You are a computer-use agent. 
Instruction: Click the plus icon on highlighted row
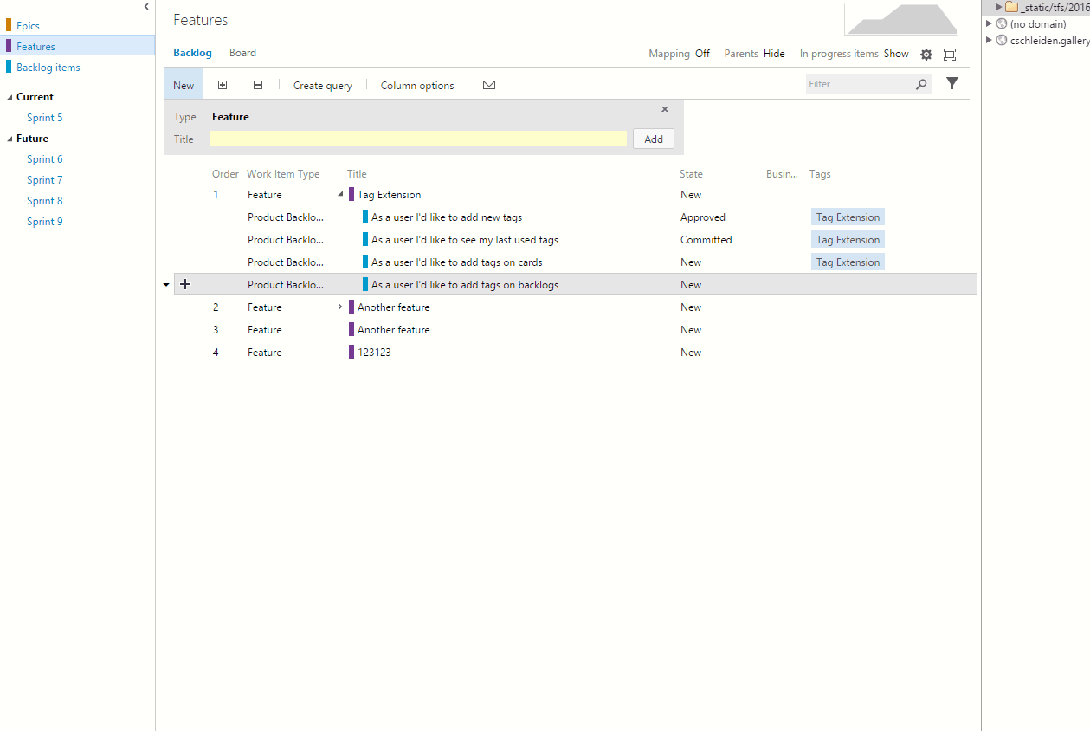185,284
